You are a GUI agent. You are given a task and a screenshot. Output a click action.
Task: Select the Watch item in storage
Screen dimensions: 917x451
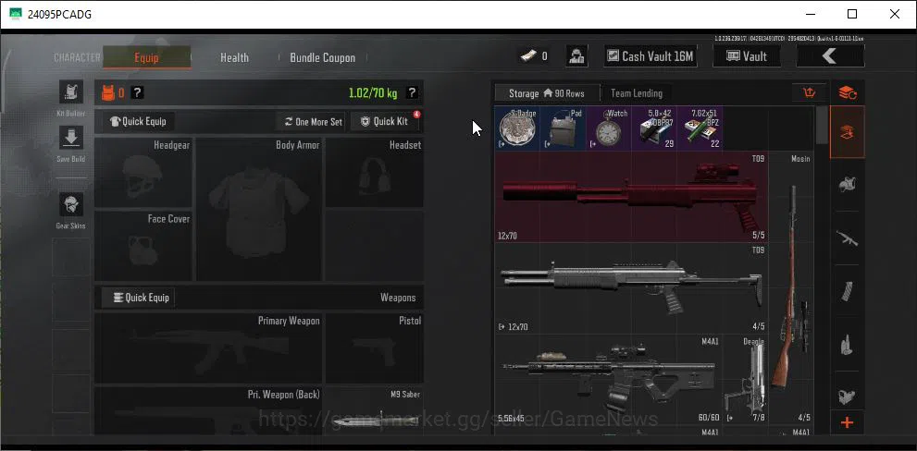pyautogui.click(x=609, y=128)
